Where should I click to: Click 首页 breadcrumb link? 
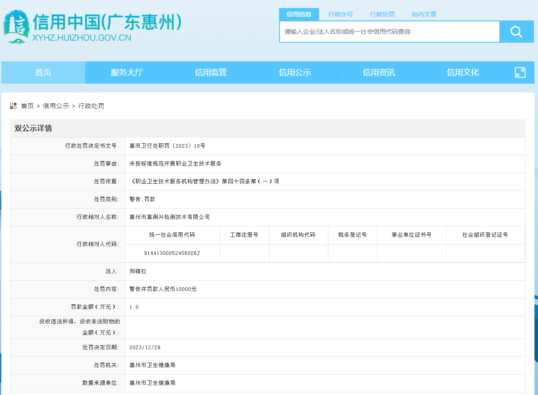27,106
